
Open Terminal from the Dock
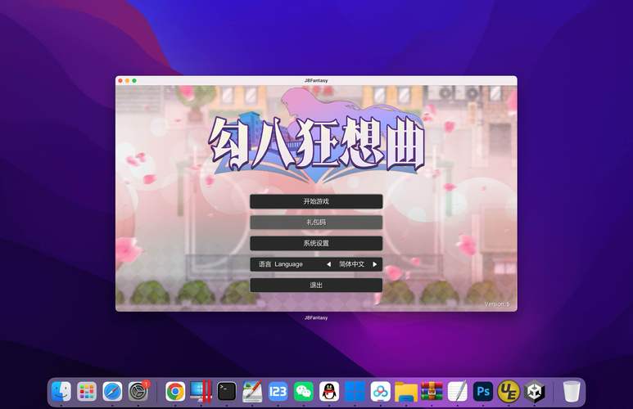pyautogui.click(x=227, y=391)
